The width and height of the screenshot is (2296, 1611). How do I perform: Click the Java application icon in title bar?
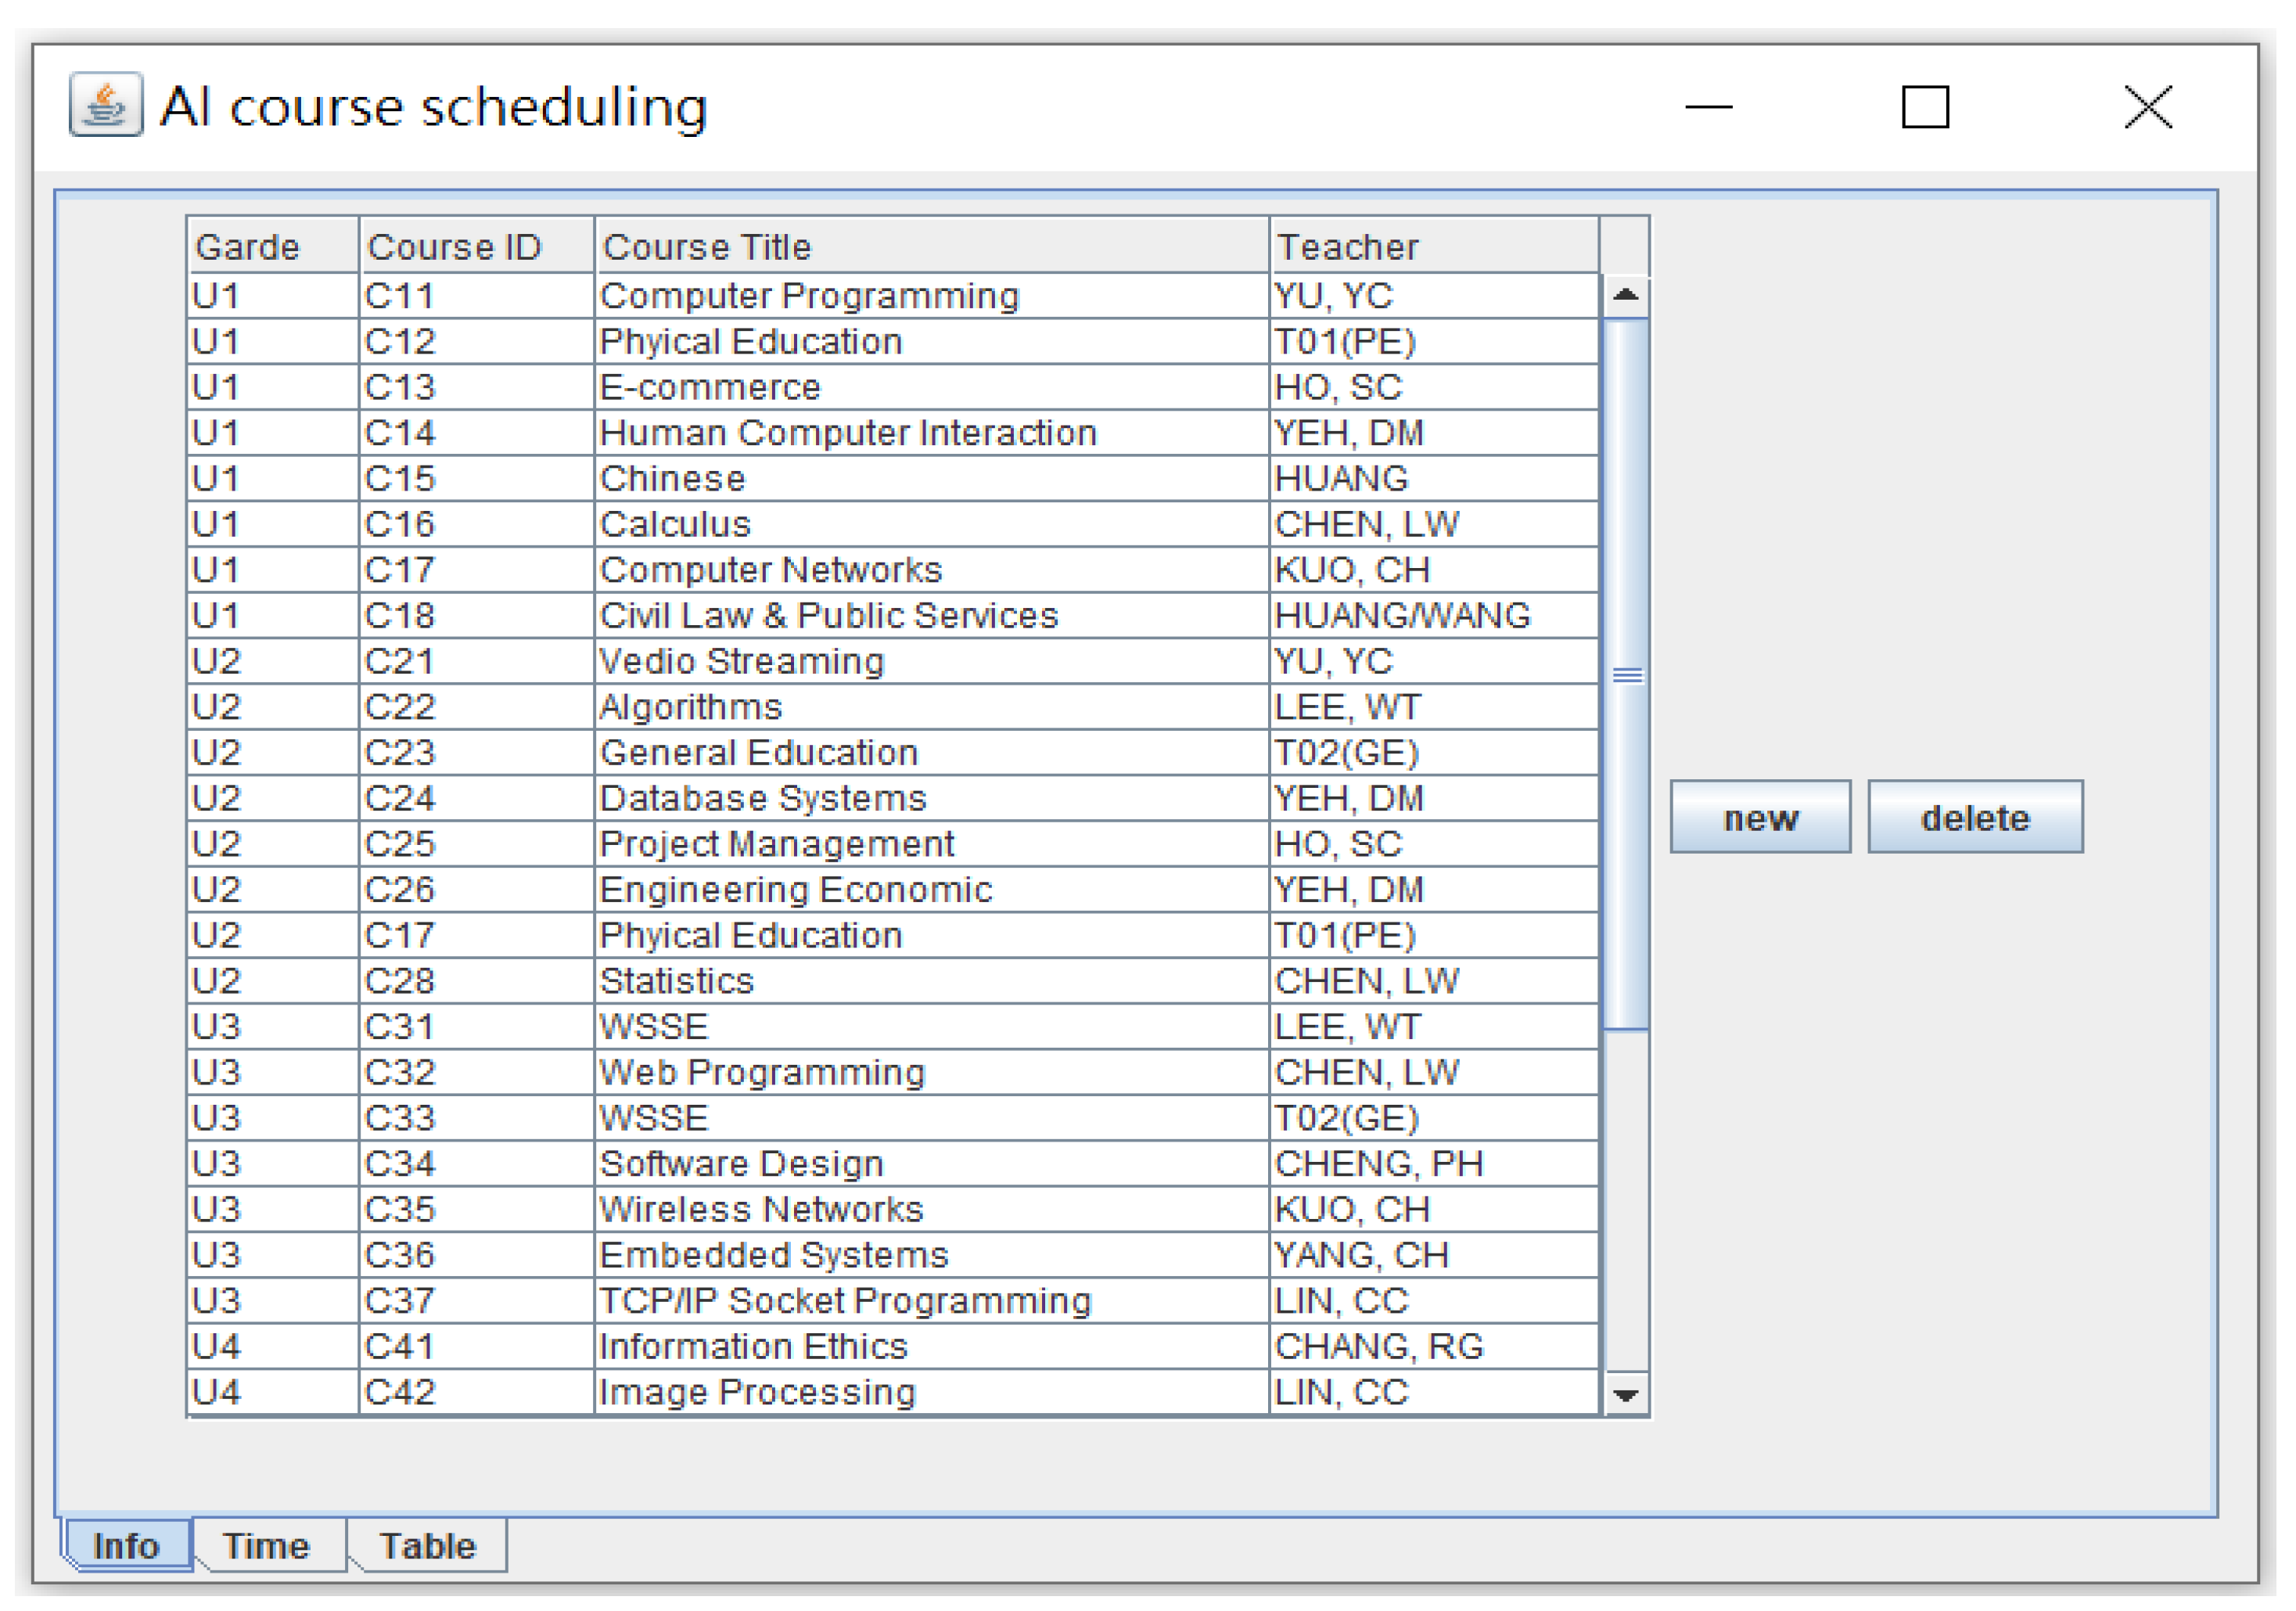tap(105, 104)
